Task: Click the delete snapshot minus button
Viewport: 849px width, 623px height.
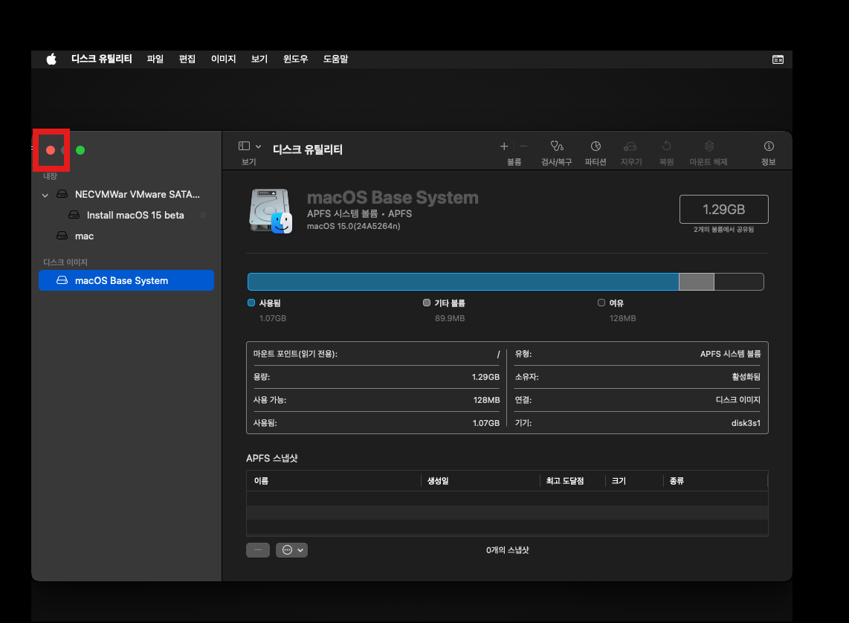Action: coord(258,550)
